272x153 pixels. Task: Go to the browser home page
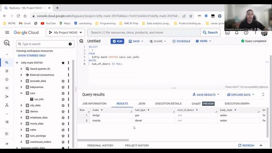tap(25, 16)
